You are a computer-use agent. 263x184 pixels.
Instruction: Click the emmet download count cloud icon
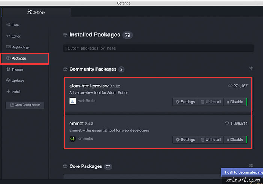click(x=227, y=123)
